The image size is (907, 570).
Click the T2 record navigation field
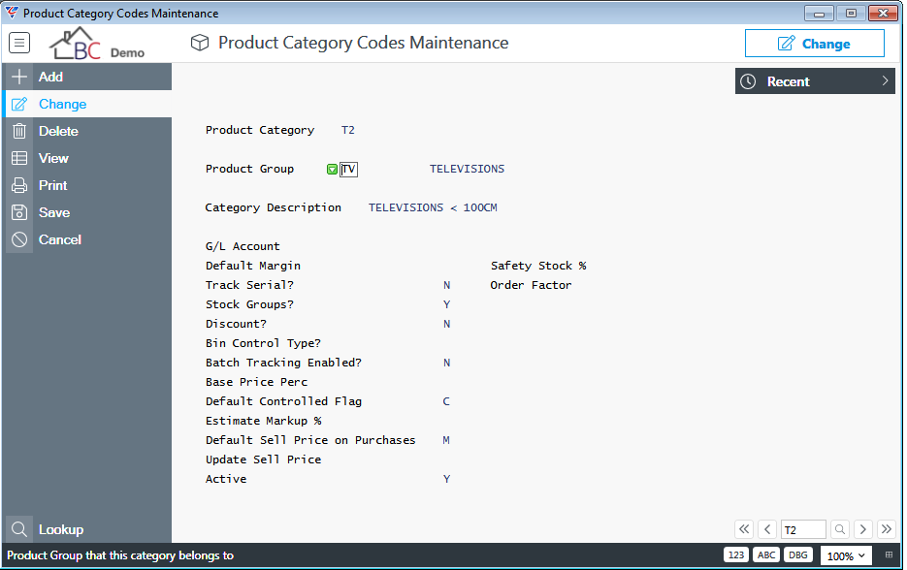click(803, 529)
